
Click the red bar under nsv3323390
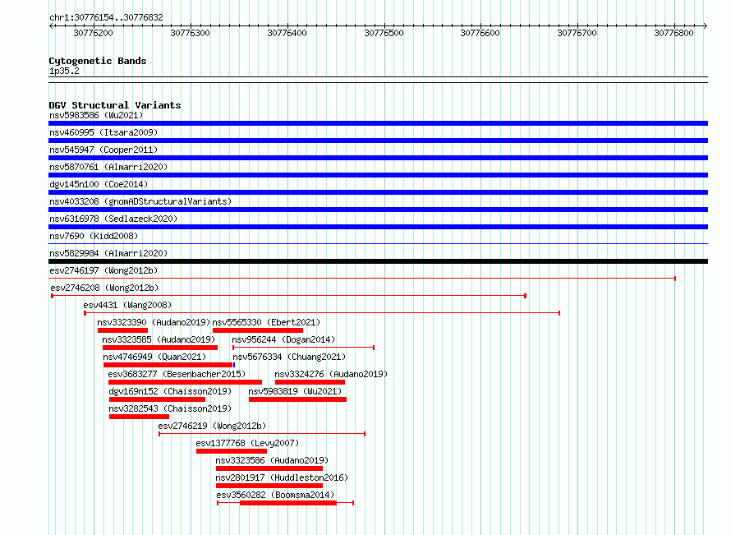tap(122, 330)
